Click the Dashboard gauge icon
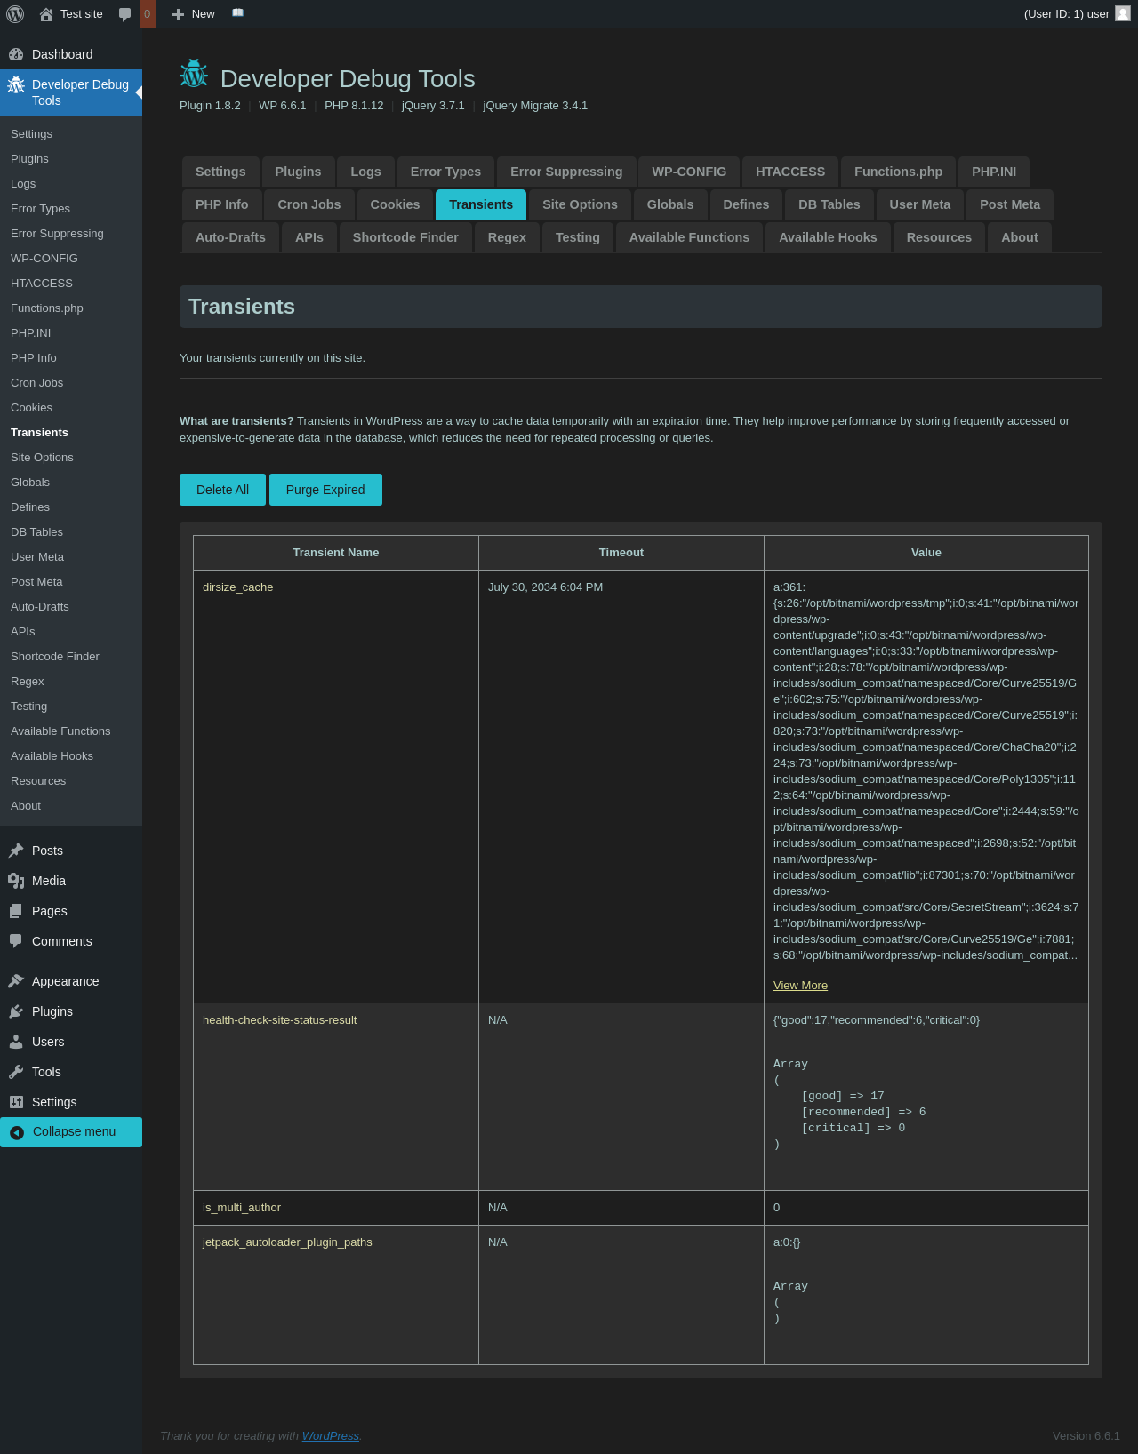The image size is (1138, 1454). pos(16,54)
